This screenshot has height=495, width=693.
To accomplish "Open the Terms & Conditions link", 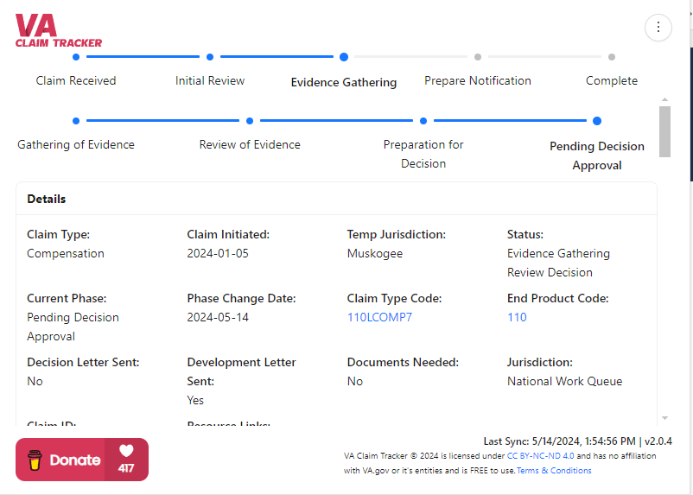I will 554,471.
